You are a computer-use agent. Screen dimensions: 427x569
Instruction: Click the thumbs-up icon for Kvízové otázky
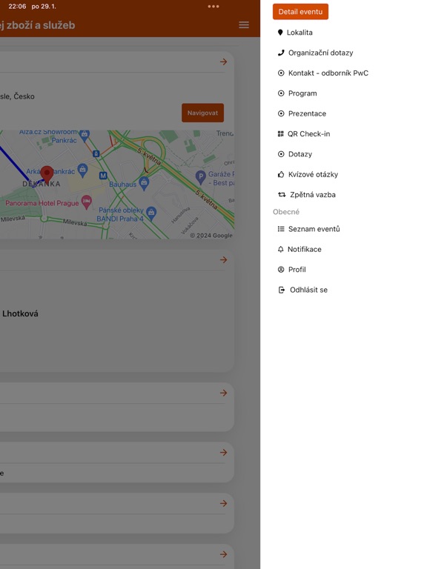(x=281, y=175)
